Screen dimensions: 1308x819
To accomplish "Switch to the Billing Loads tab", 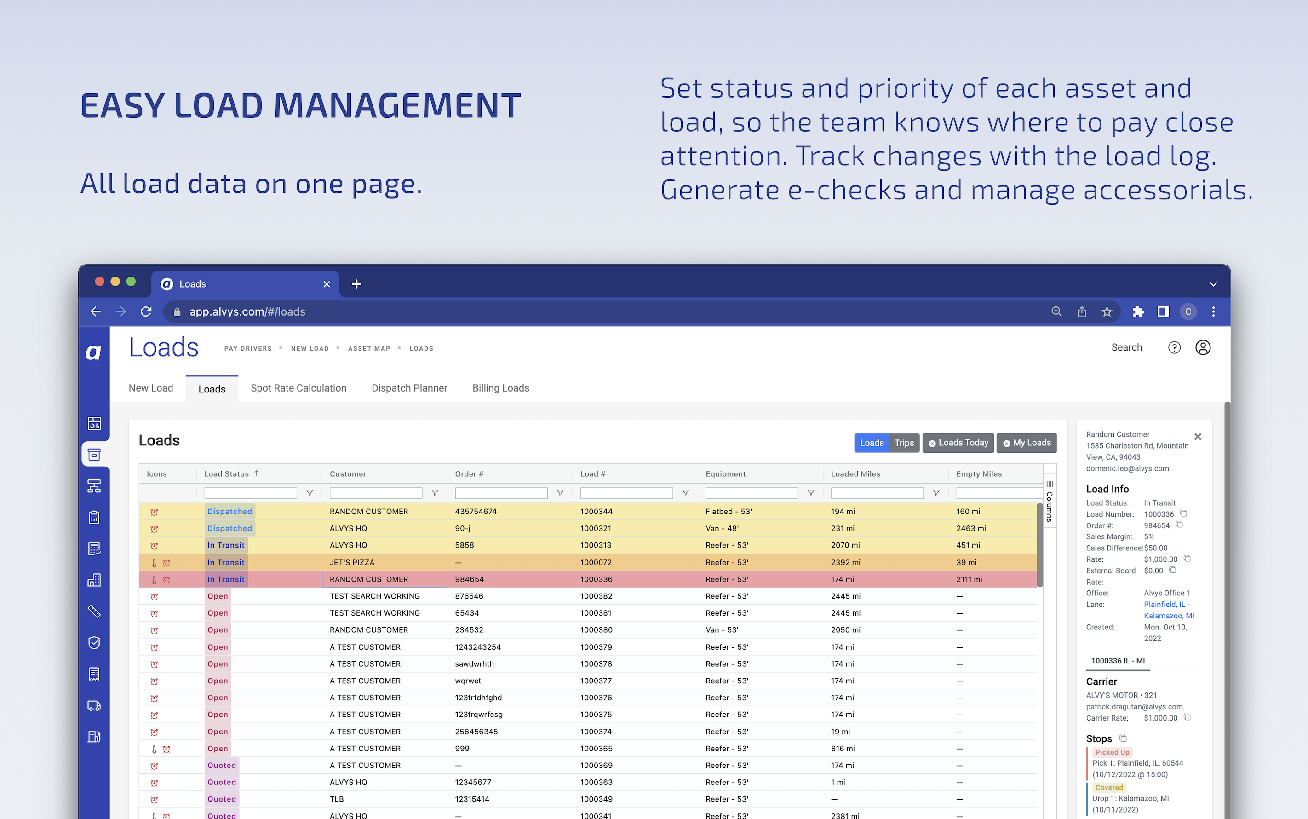I will 501,388.
